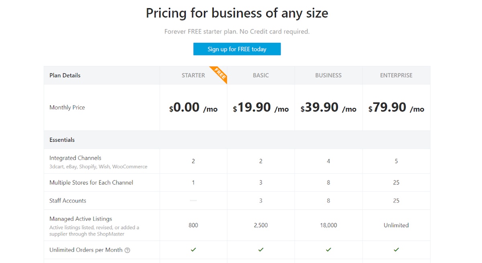Click the Managed Active Listings row label
The height and width of the screenshot is (263, 482).
(81, 219)
